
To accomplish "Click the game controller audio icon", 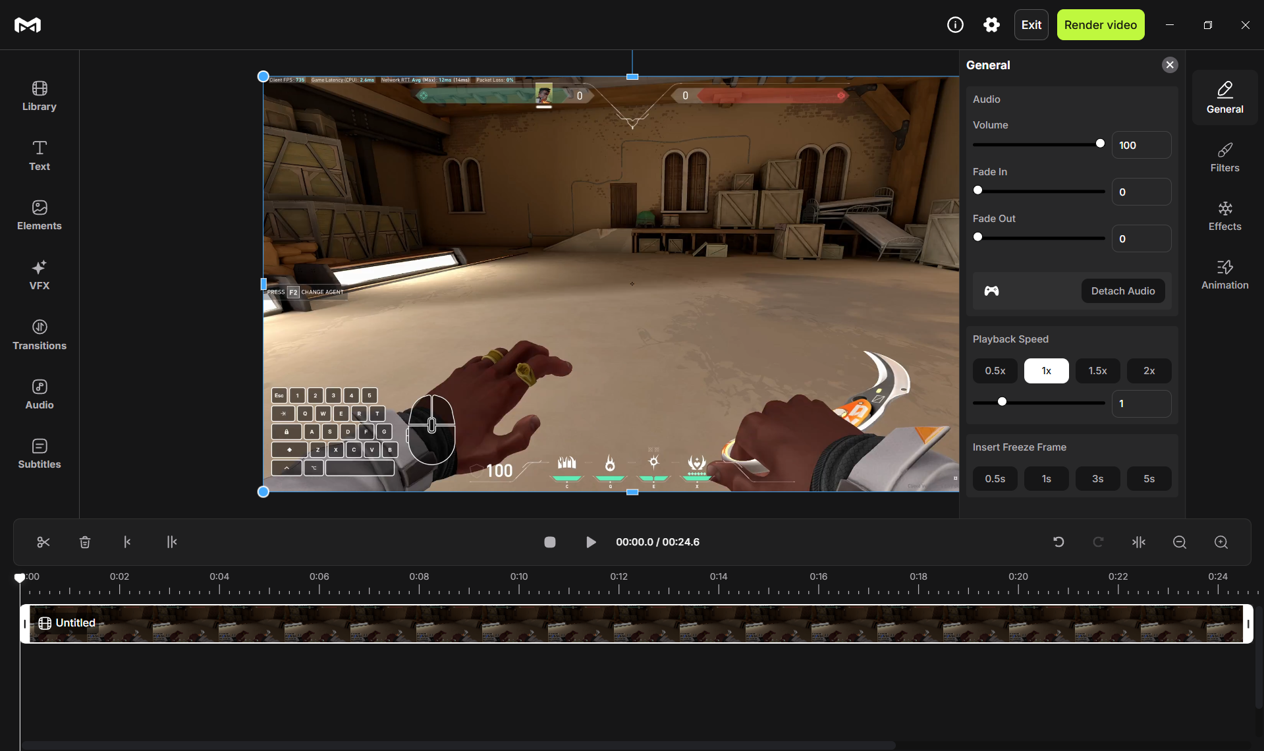I will click(x=991, y=291).
